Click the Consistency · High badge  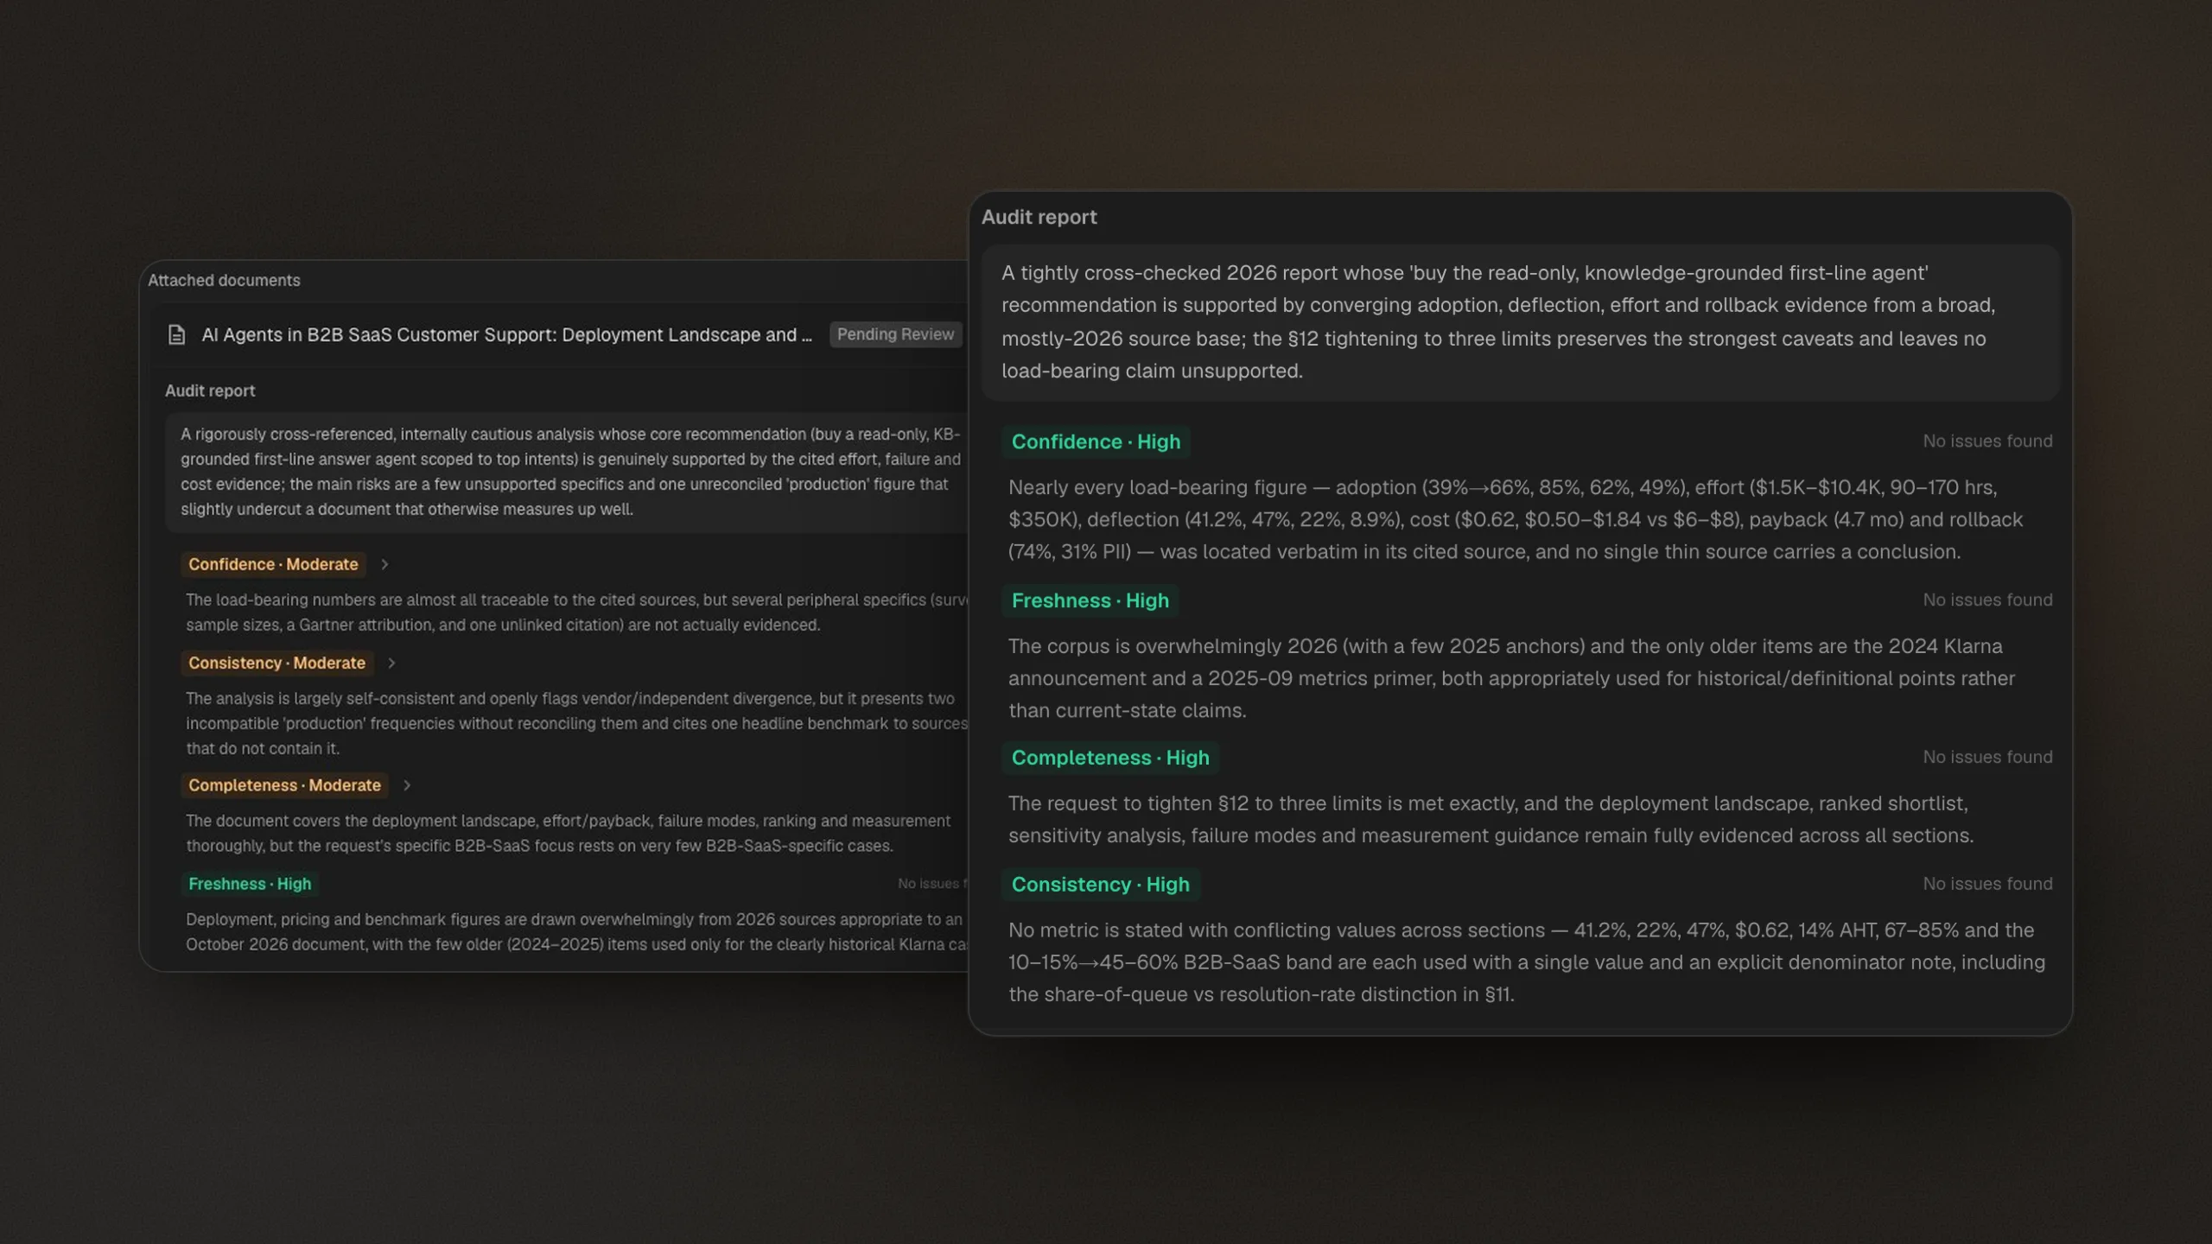(1100, 885)
